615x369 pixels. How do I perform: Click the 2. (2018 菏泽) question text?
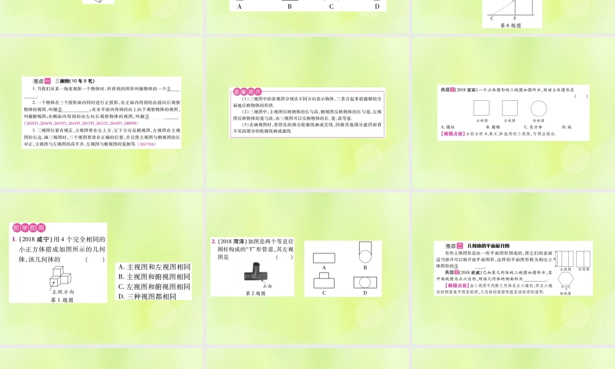click(253, 249)
